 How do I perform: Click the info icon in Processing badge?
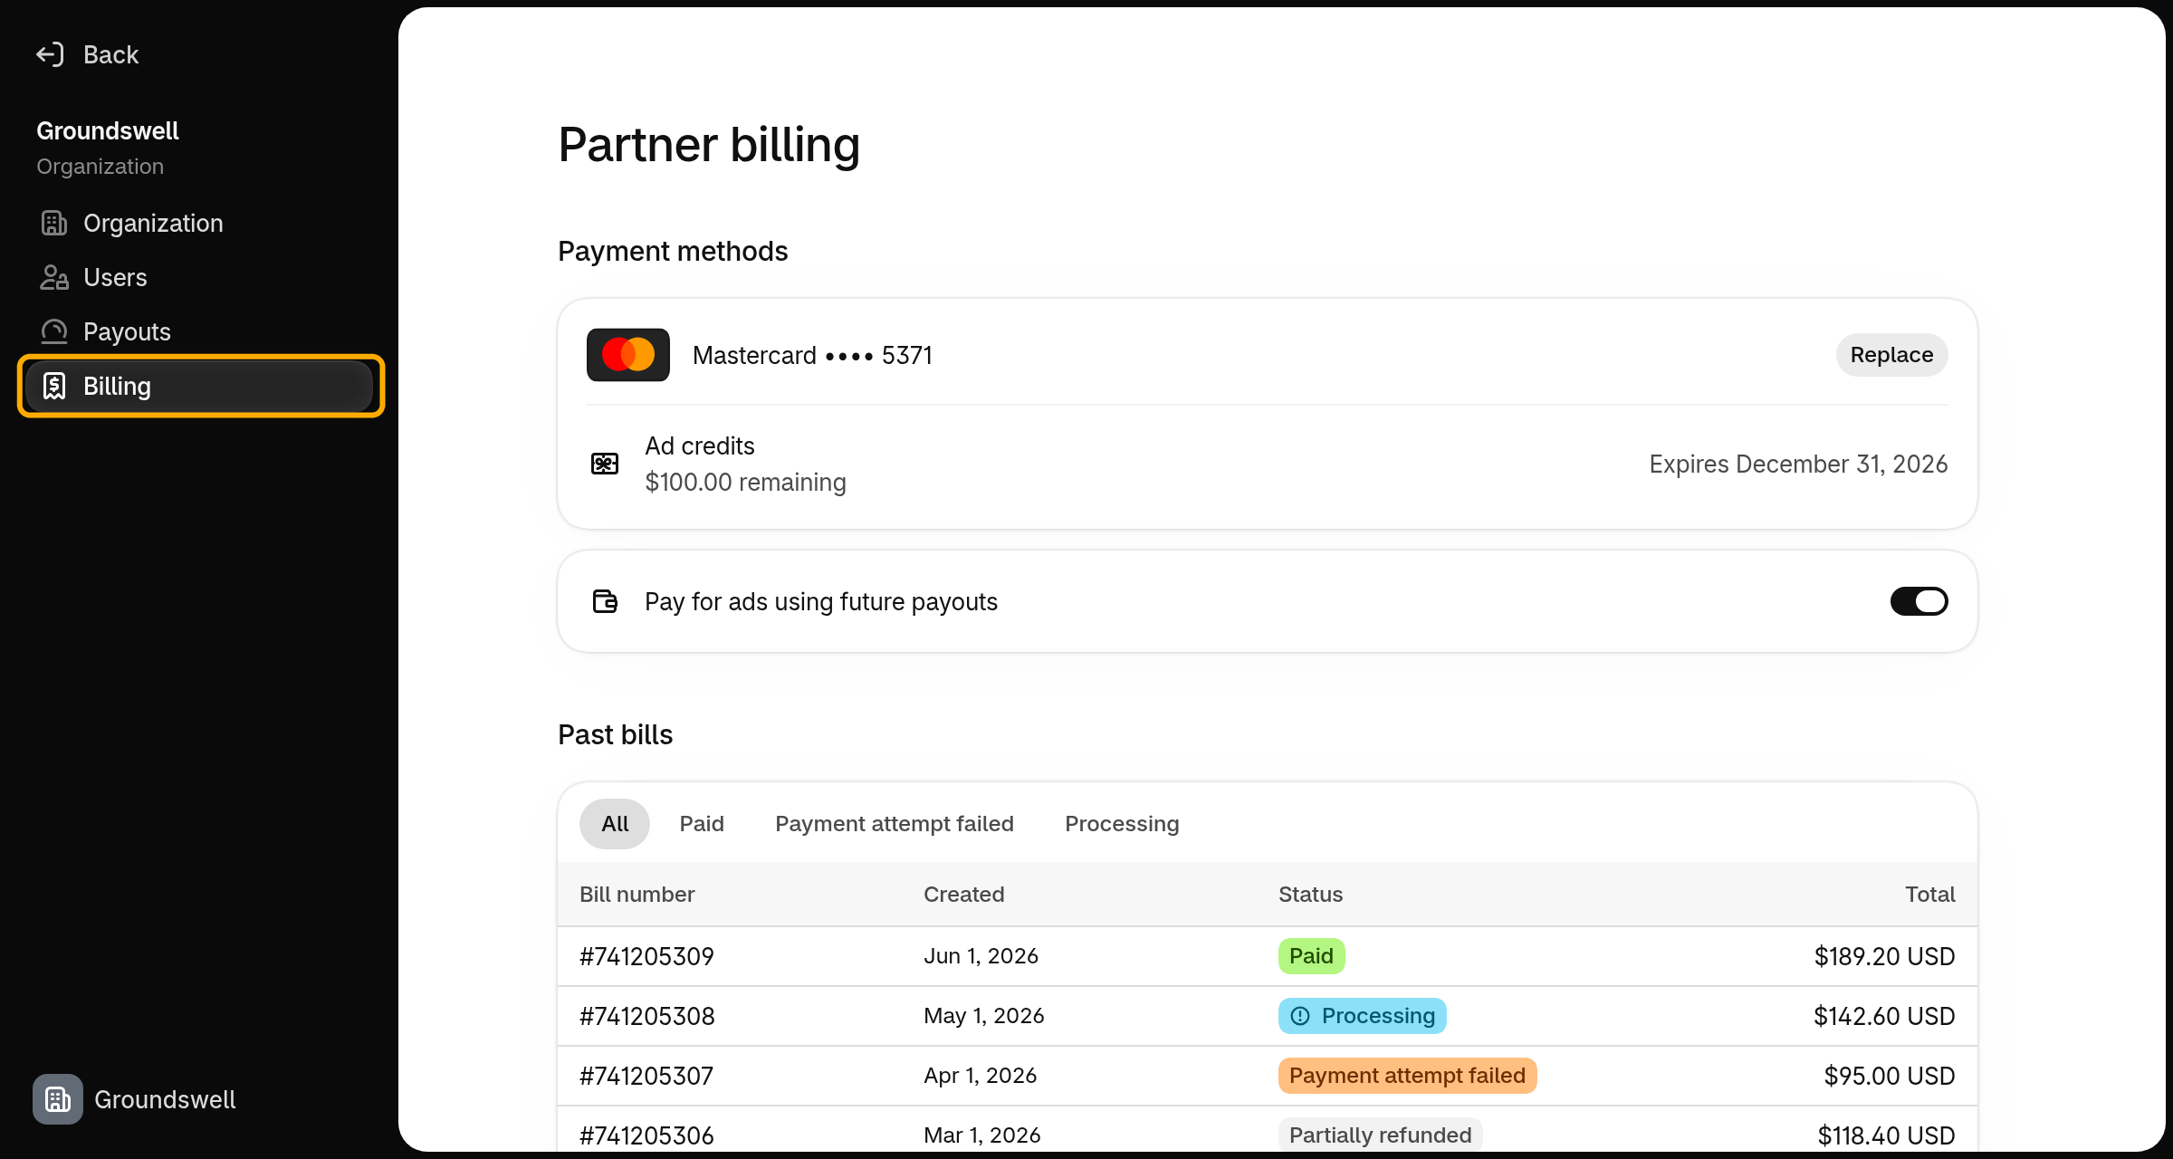pyautogui.click(x=1300, y=1016)
